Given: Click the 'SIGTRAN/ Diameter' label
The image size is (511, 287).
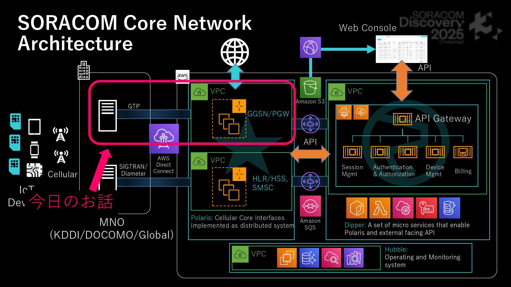Looking at the screenshot, I should (x=133, y=170).
